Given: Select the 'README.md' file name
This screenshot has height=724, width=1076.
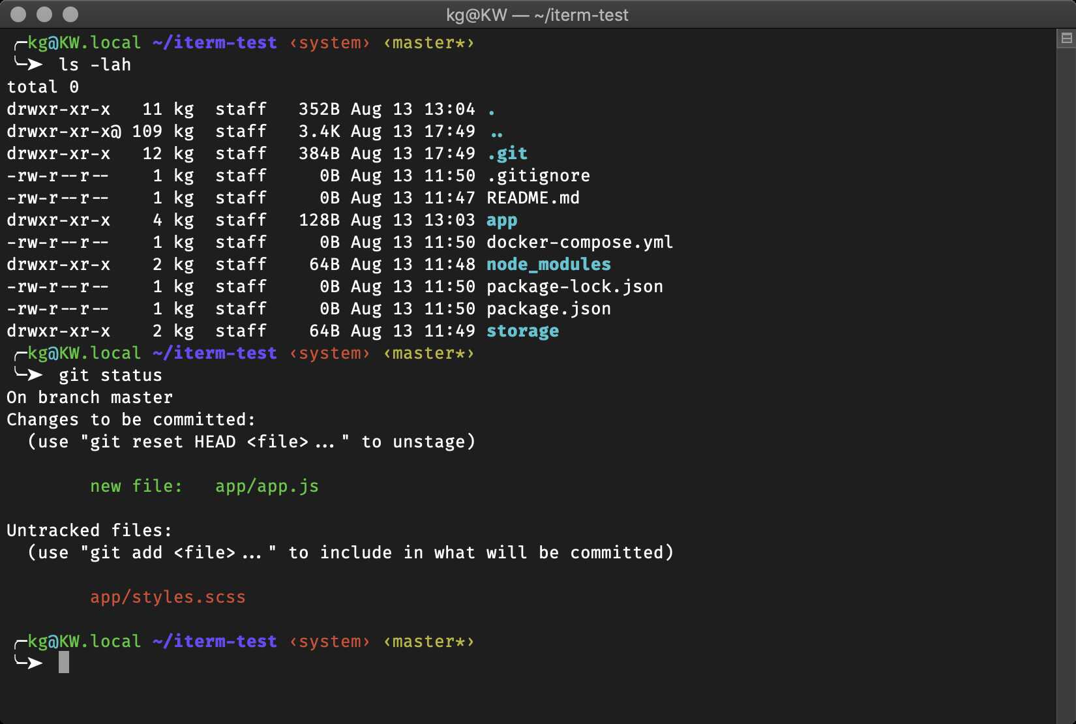Looking at the screenshot, I should 533,198.
